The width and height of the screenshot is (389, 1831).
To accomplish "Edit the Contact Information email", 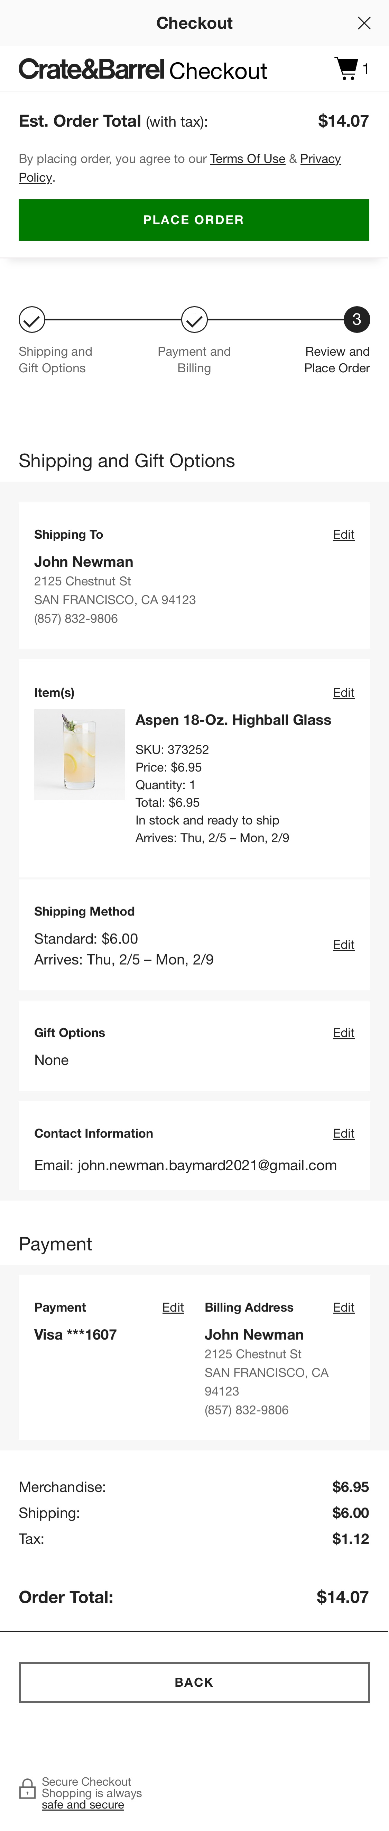I will point(344,1133).
